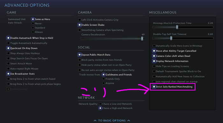
Task: Toggle Enable Screen Shake checkbox
Action: [x=80, y=25]
